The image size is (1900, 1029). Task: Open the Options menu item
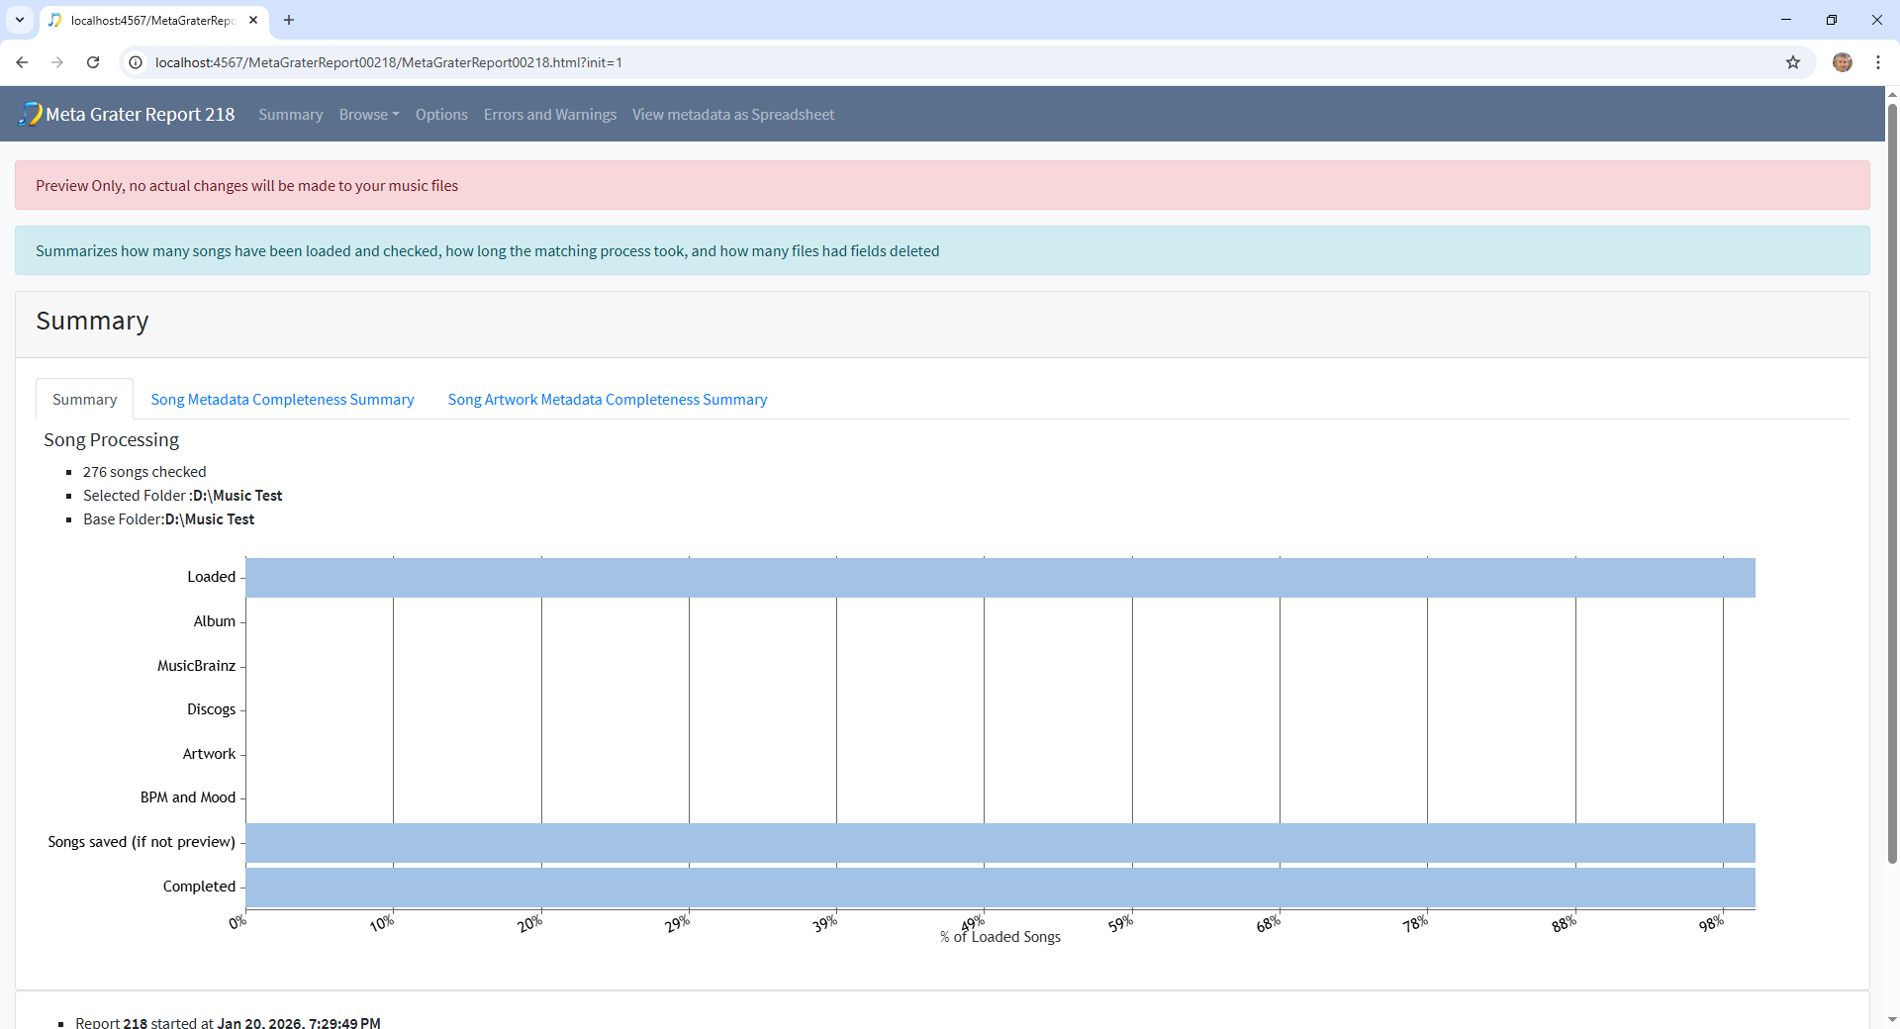[x=441, y=115]
